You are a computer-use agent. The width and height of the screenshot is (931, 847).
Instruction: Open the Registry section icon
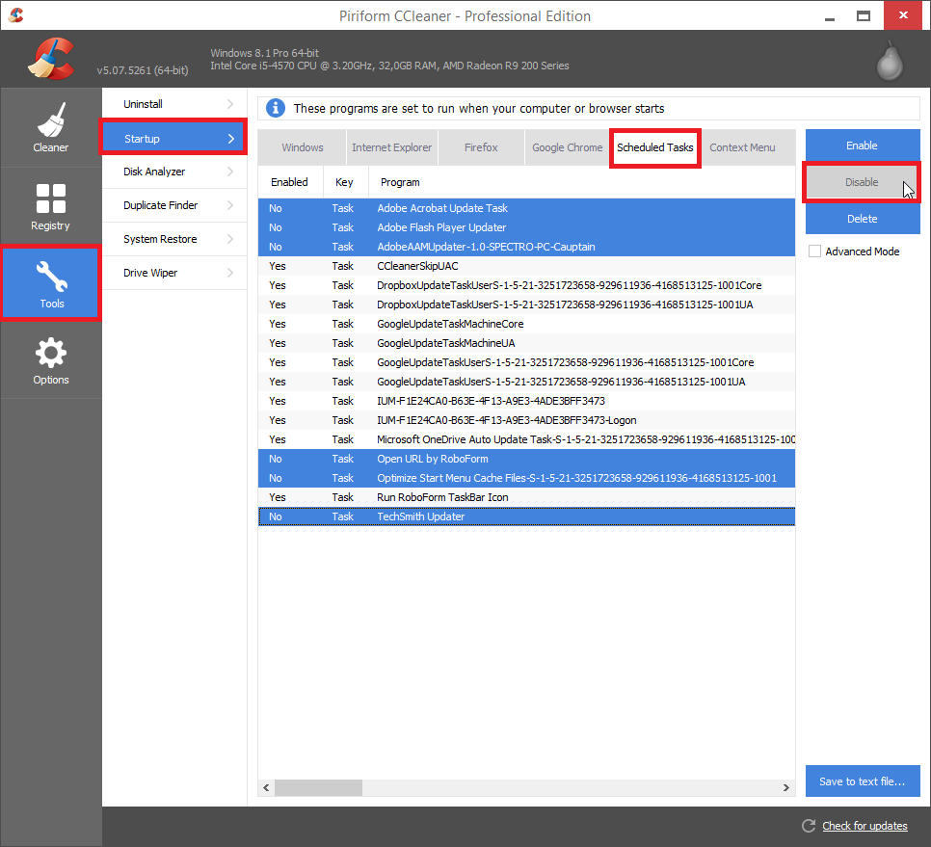pyautogui.click(x=51, y=199)
